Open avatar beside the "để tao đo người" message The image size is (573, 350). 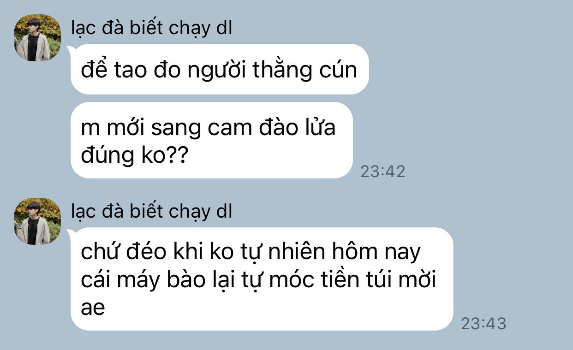pyautogui.click(x=37, y=38)
